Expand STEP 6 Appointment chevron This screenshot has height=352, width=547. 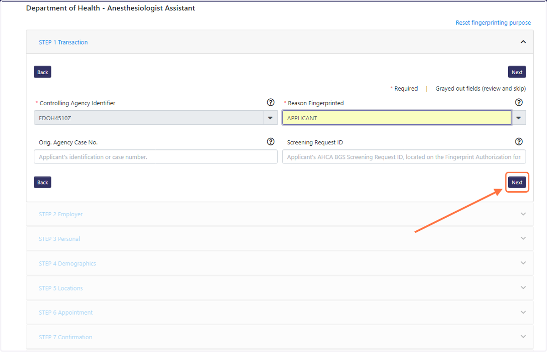tap(523, 312)
